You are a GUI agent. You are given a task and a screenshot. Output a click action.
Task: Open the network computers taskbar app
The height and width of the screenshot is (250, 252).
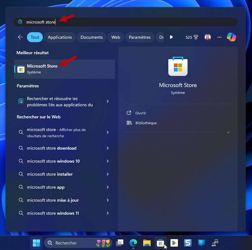pos(215,243)
